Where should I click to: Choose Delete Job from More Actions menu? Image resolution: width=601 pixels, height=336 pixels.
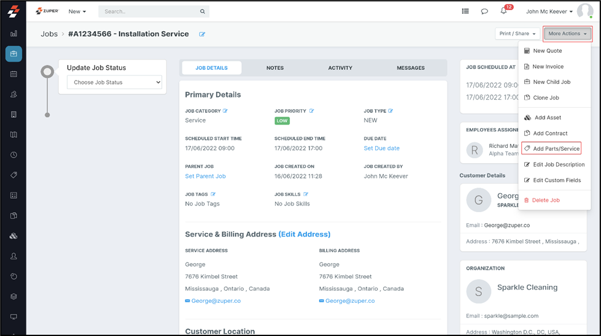pos(545,200)
